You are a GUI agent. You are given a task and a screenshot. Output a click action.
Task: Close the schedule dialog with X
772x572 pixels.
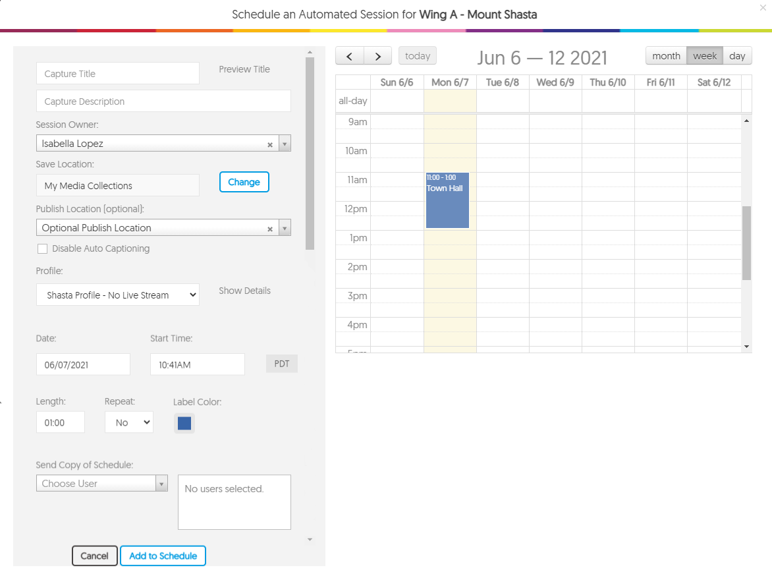pyautogui.click(x=763, y=7)
